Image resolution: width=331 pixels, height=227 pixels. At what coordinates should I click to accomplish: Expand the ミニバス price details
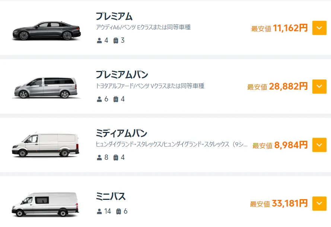coord(319,204)
